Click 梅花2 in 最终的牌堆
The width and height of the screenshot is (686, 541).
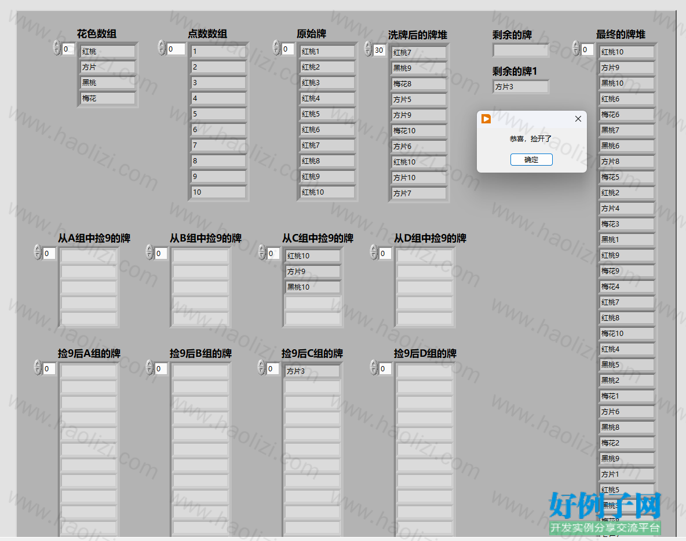[x=626, y=443]
